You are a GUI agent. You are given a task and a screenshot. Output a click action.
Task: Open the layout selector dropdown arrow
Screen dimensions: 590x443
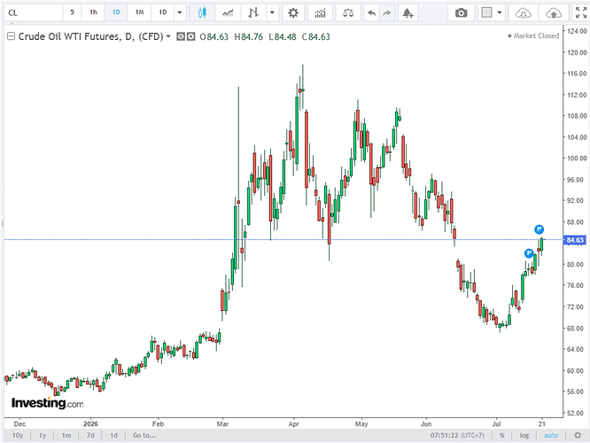pos(500,12)
